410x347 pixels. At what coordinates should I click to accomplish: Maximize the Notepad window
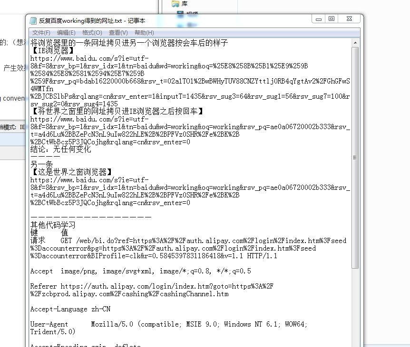(332, 19)
